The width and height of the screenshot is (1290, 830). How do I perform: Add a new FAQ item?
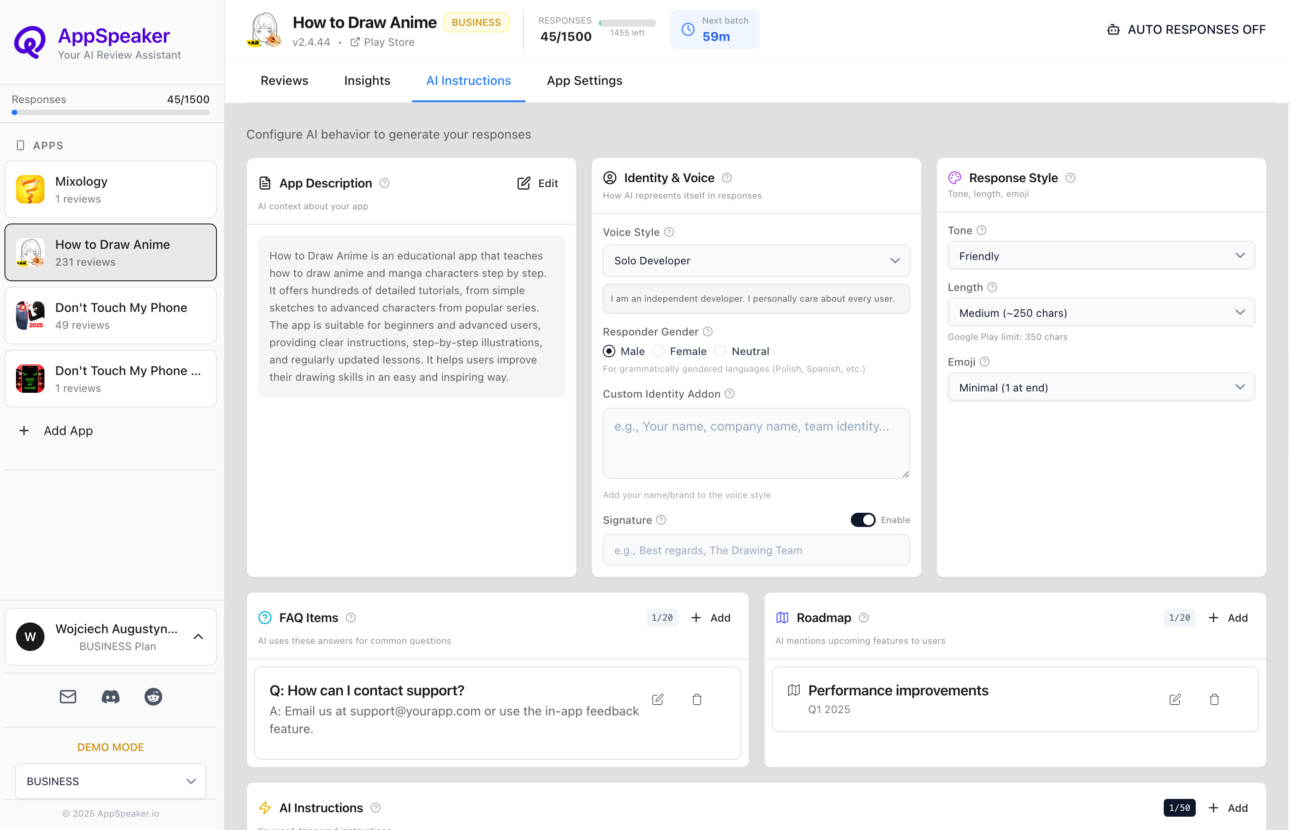[x=710, y=618]
